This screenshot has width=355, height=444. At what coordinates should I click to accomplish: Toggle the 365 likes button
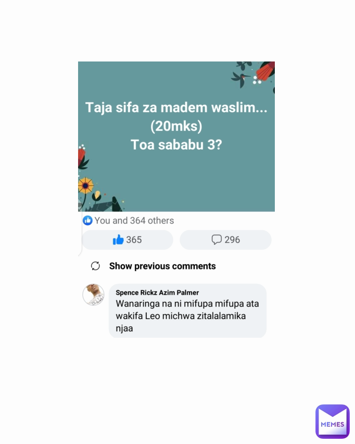tap(128, 240)
